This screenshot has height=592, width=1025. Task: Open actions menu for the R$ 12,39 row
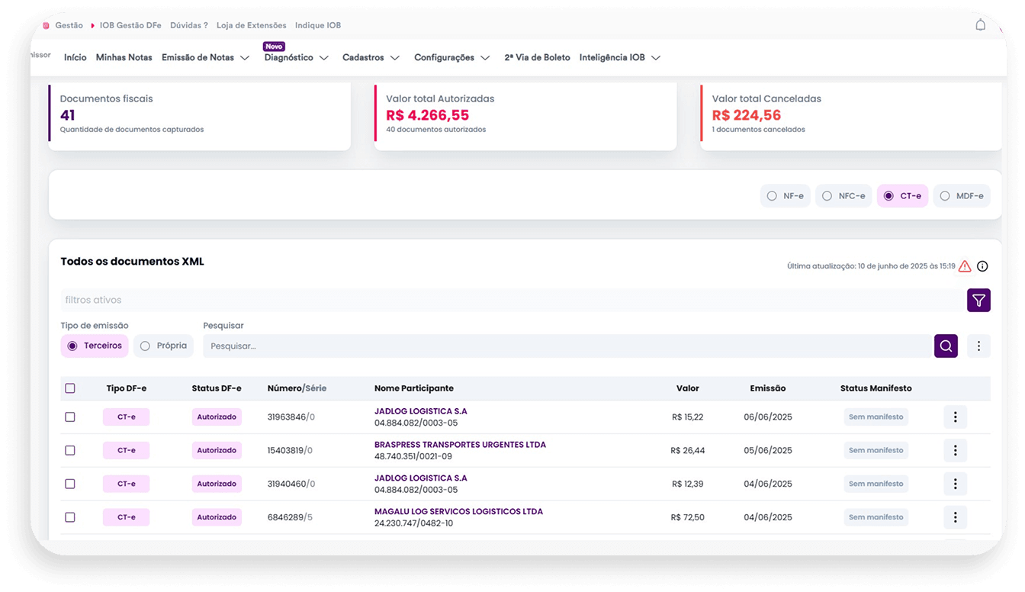tap(955, 484)
